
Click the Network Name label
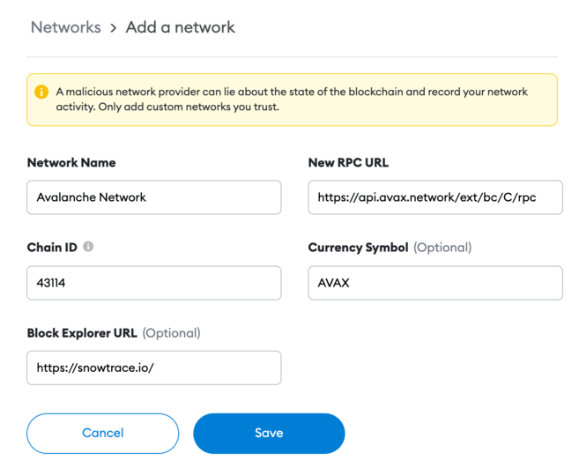tap(71, 163)
